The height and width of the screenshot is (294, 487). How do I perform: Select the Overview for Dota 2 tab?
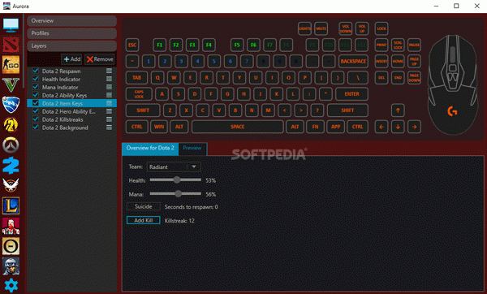150,149
